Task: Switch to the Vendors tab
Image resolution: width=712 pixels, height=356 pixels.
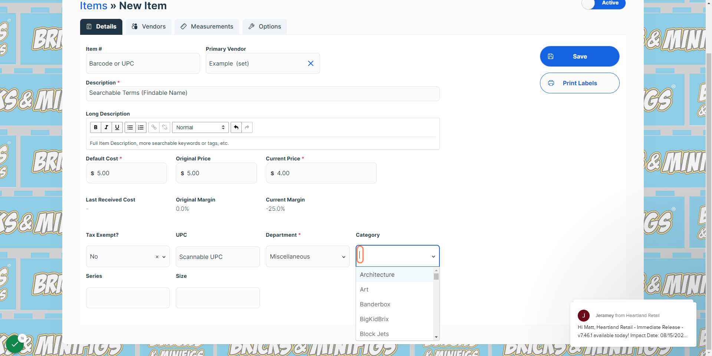Action: tap(149, 27)
